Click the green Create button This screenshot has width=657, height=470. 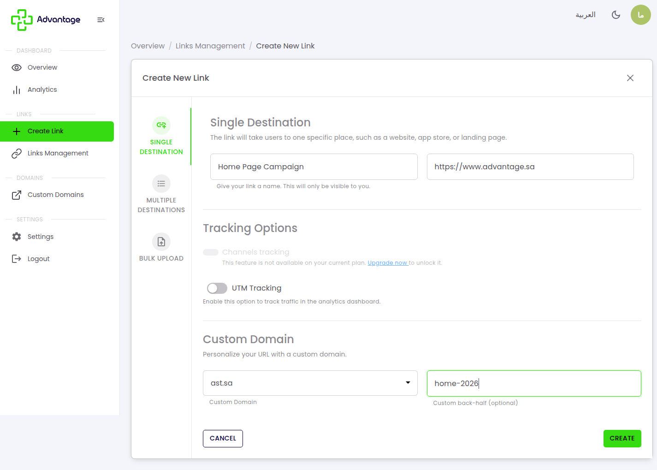pyautogui.click(x=622, y=439)
